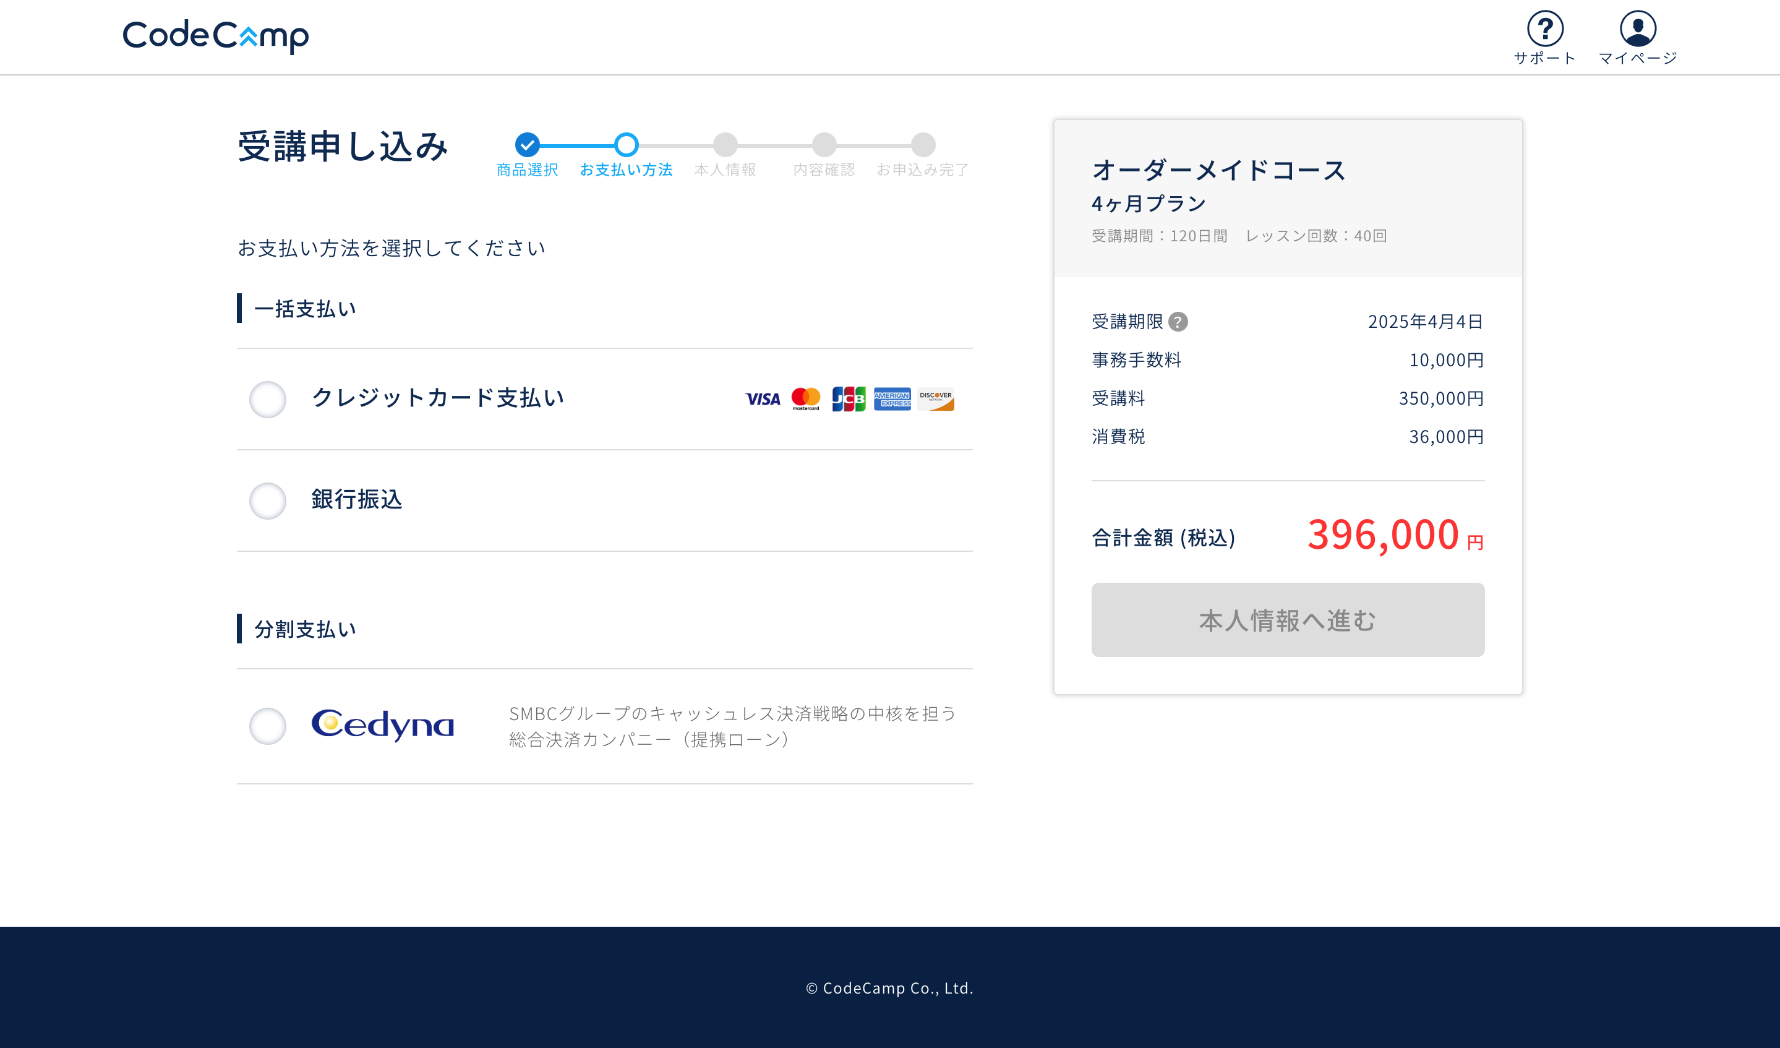This screenshot has height=1048, width=1780.
Task: Click the お支払い方法 step marker
Action: (x=626, y=145)
